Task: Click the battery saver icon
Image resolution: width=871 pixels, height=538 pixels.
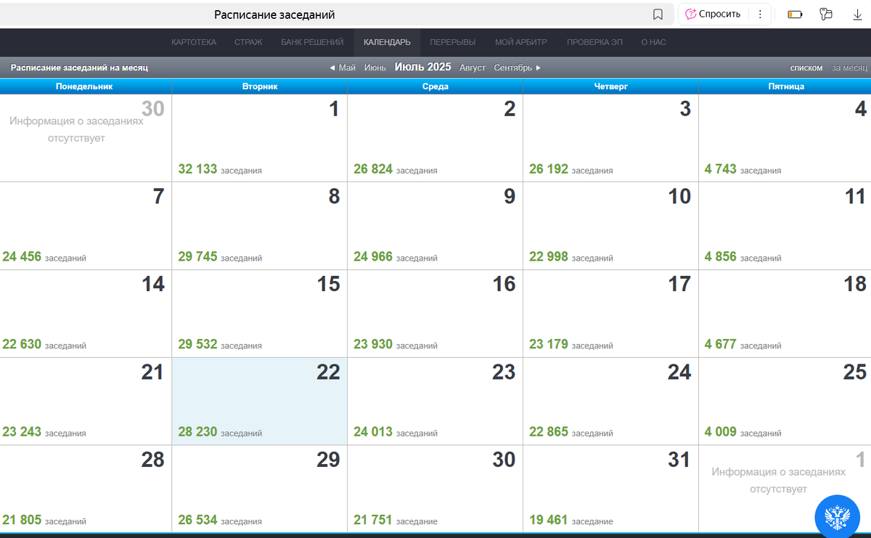Action: (795, 15)
